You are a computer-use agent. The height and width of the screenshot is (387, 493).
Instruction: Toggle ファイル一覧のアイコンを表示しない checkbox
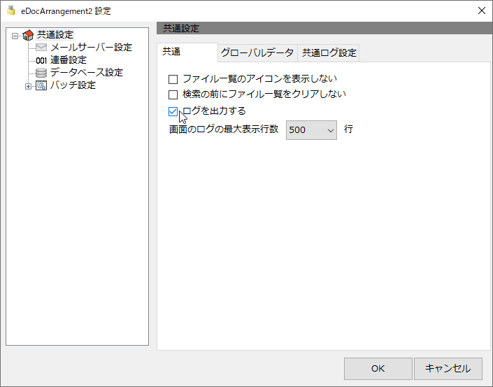point(173,79)
